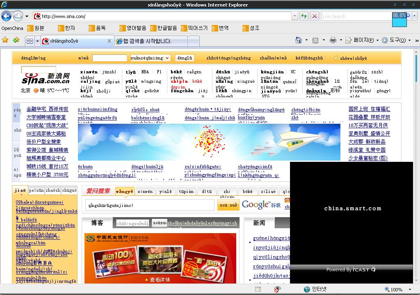Image resolution: width=420 pixels, height=295 pixels.
Task: Open the 번역 link-bar item
Action: coord(220,28)
